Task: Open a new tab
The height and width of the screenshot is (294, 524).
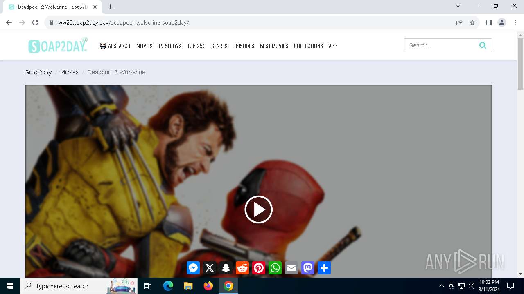Action: (111, 7)
